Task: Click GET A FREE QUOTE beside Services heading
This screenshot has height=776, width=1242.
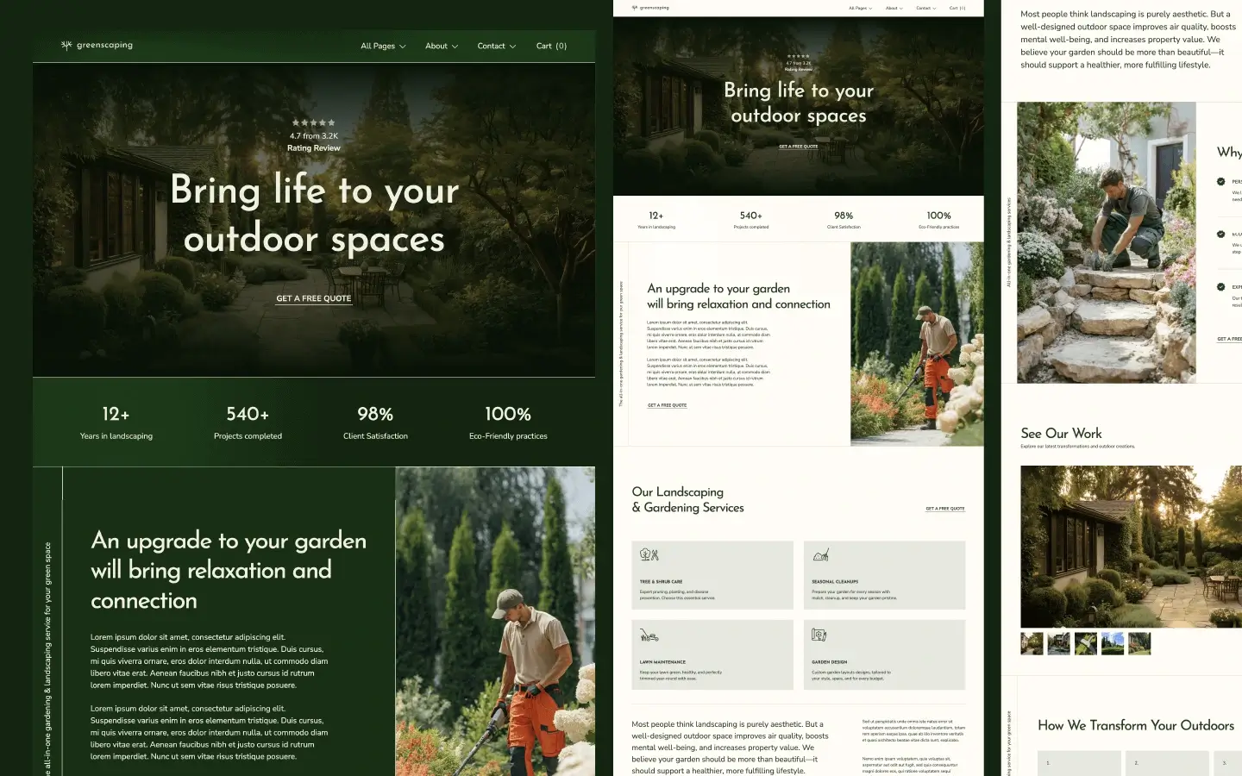Action: (945, 509)
